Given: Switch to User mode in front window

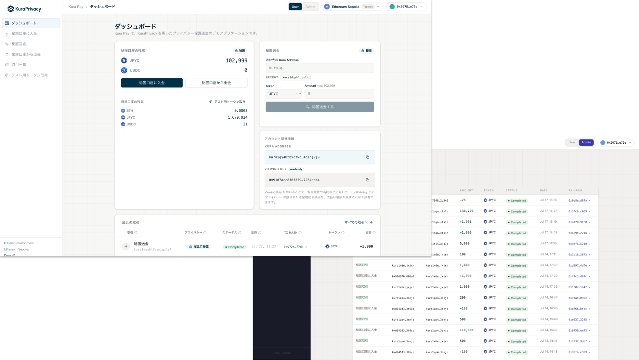Looking at the screenshot, I should (x=295, y=7).
